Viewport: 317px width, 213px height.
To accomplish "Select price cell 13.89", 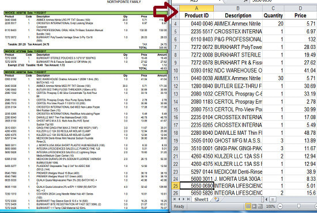I will (300, 140).
